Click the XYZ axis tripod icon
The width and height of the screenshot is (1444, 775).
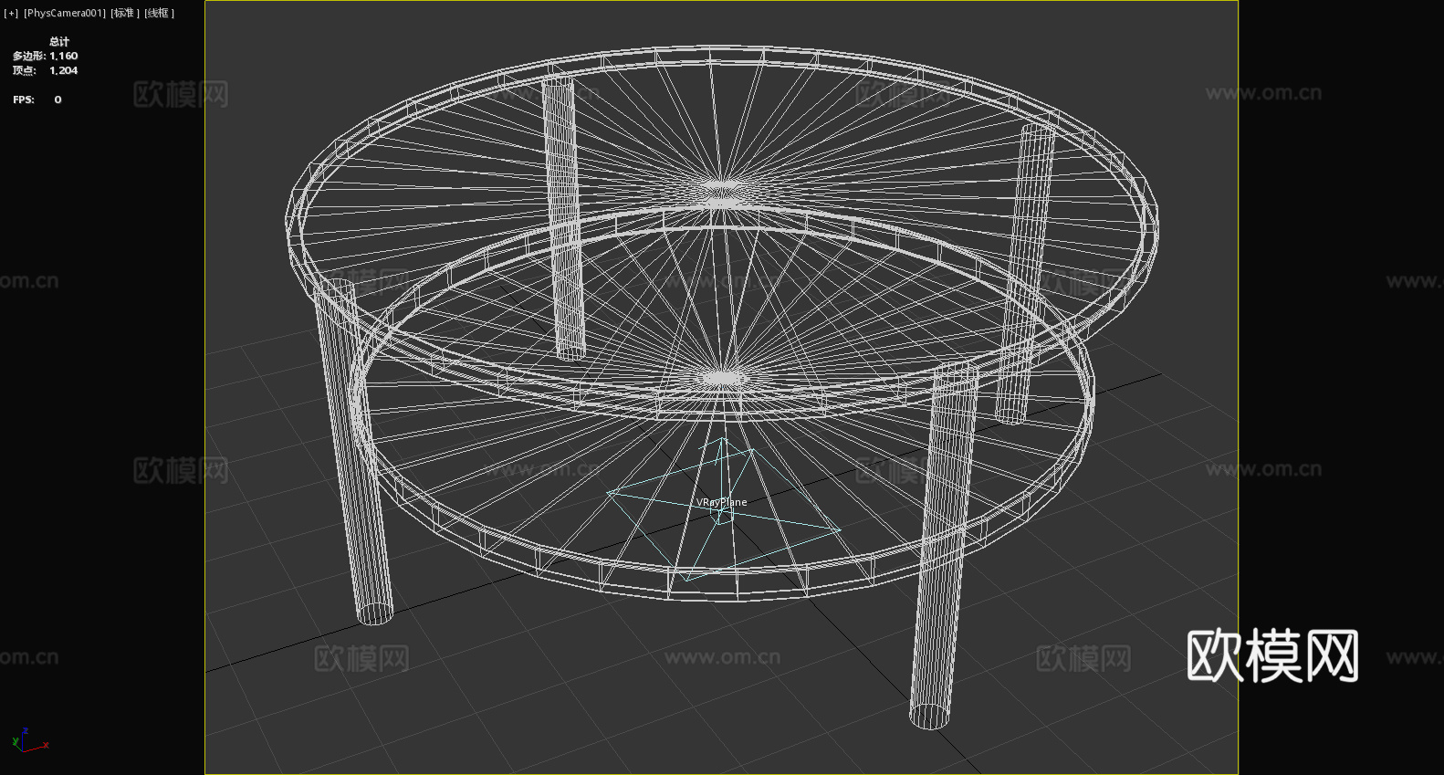pos(29,740)
